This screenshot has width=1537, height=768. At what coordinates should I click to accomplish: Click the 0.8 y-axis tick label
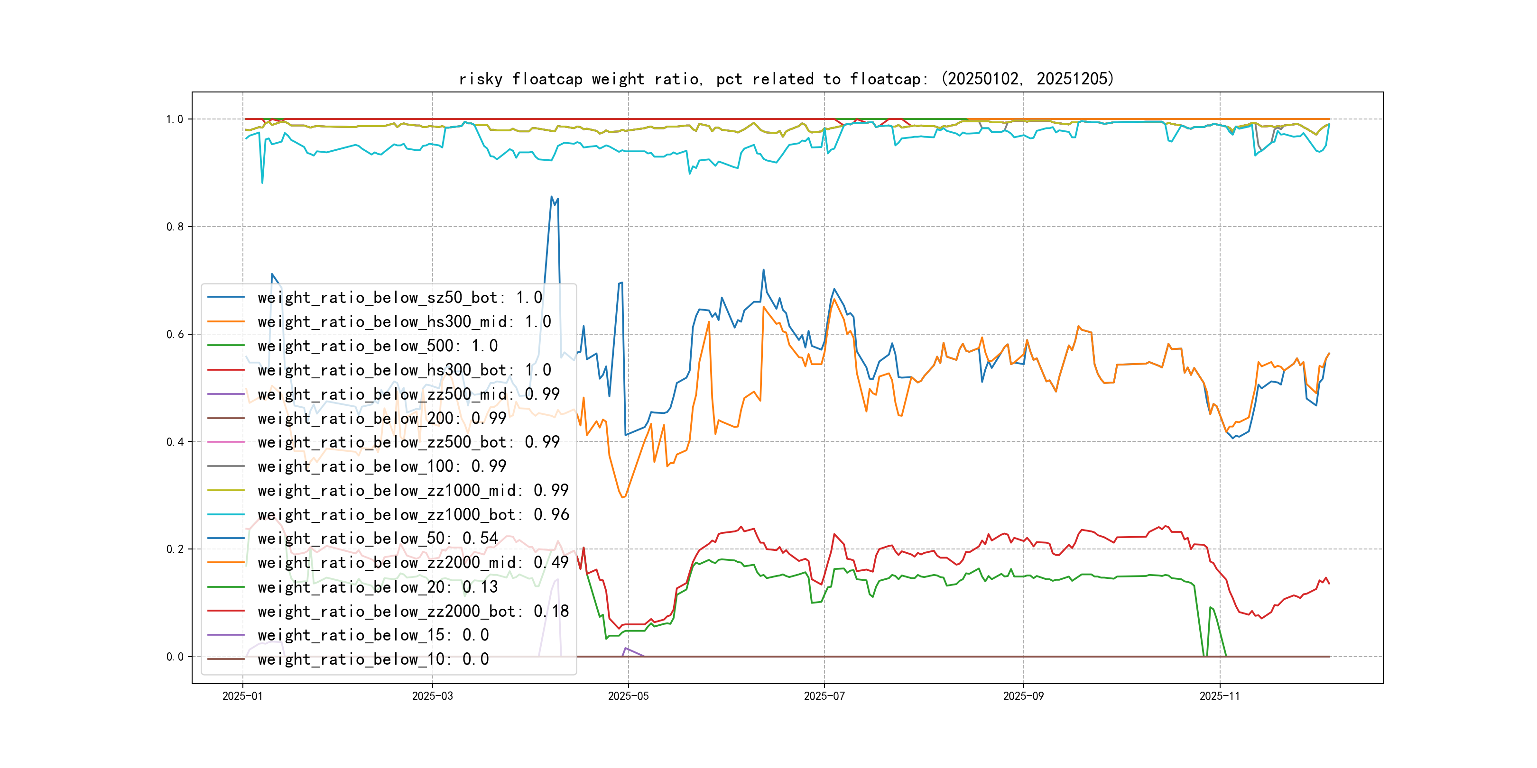pos(175,227)
